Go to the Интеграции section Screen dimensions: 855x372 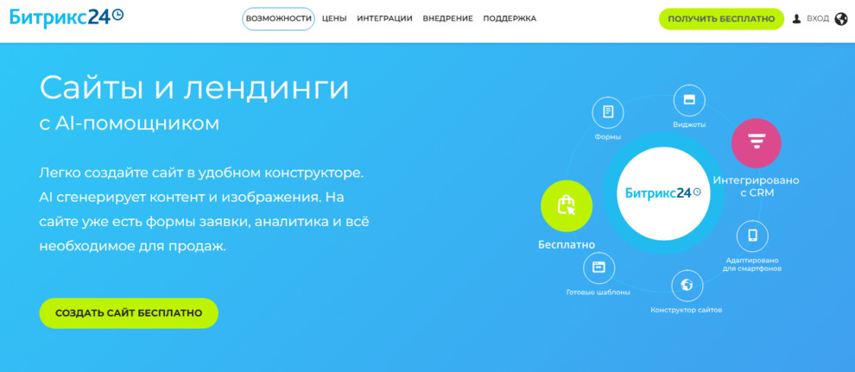point(384,19)
